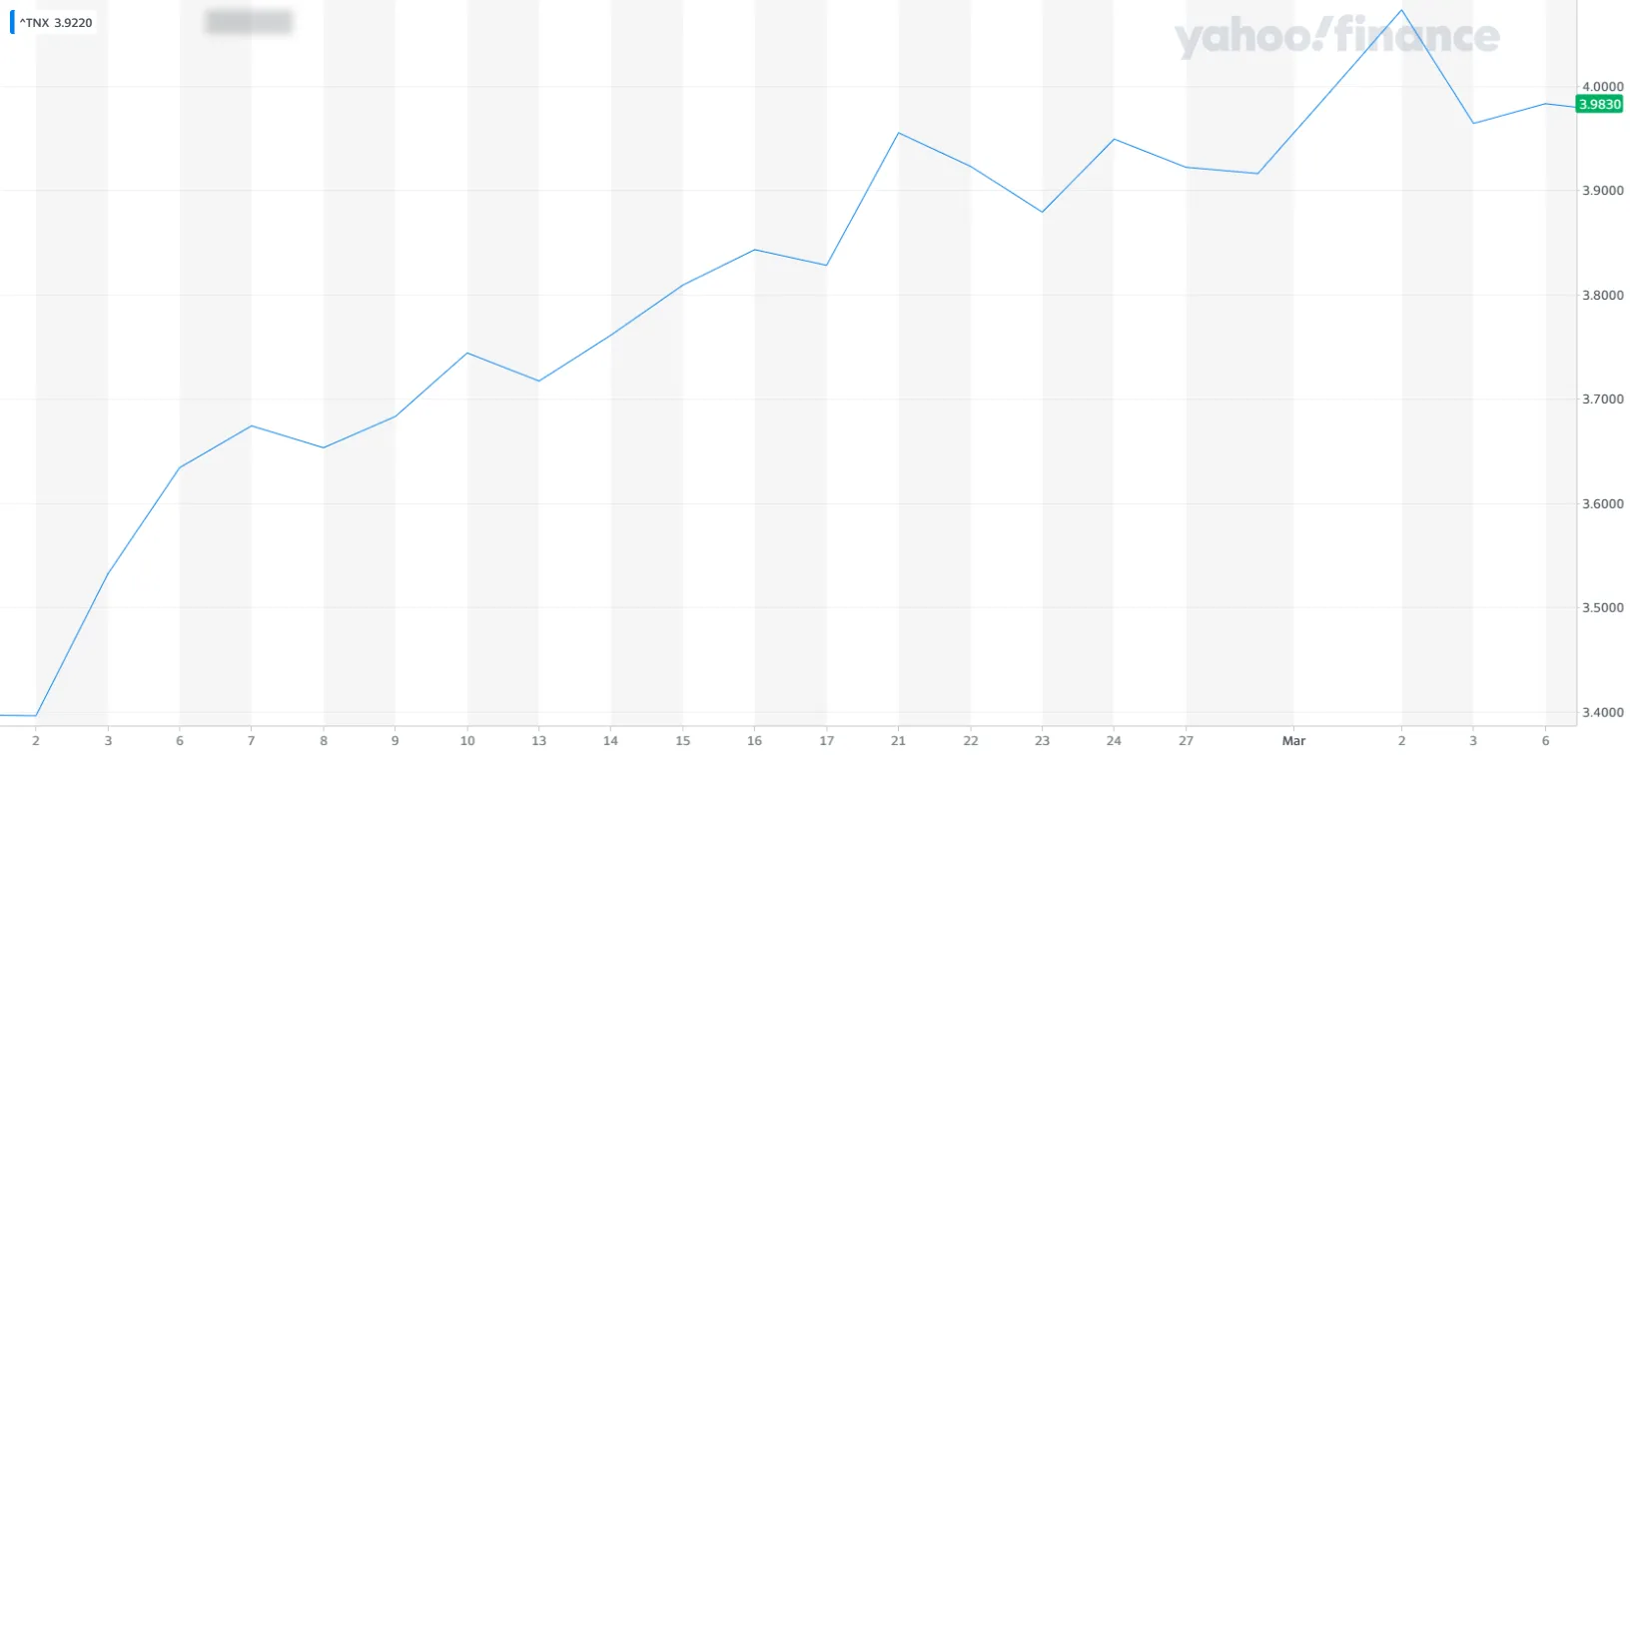This screenshot has width=1630, height=1630.
Task: Select the line point at date 10
Action: [467, 353]
